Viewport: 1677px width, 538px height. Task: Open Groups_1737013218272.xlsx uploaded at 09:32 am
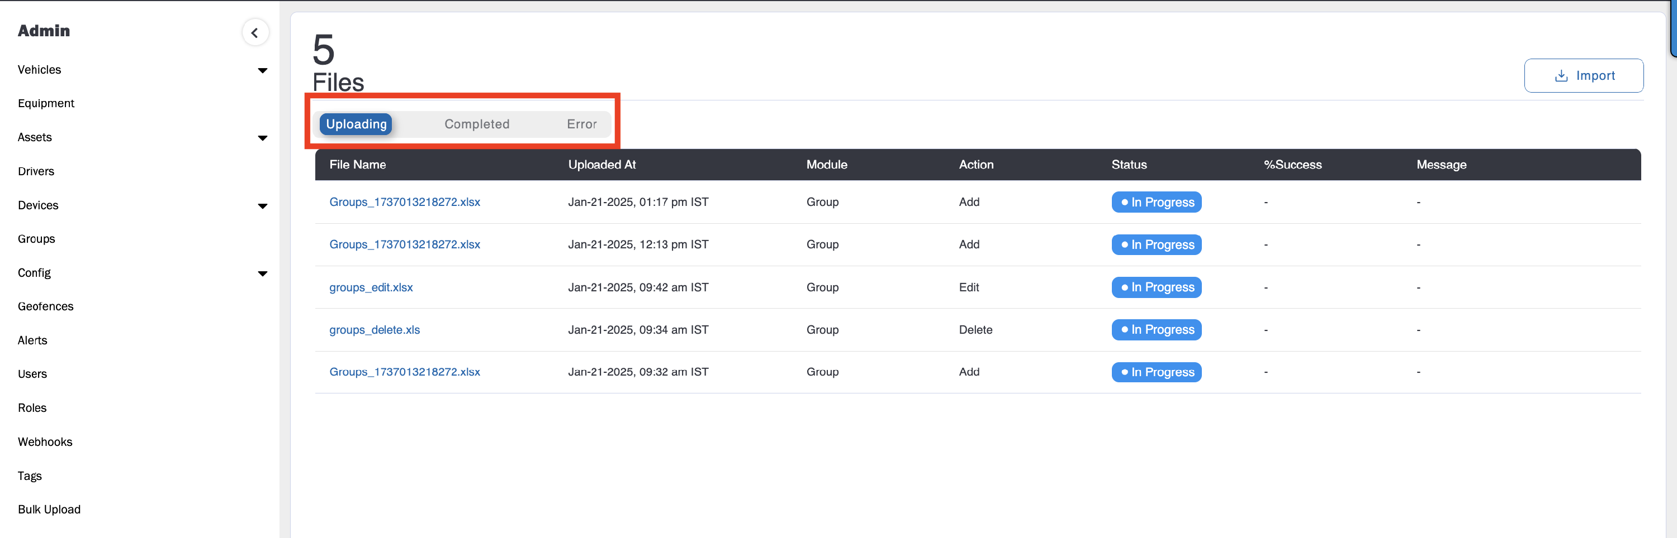pos(404,372)
